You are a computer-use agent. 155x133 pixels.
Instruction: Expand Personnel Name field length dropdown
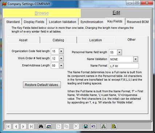point(119,52)
